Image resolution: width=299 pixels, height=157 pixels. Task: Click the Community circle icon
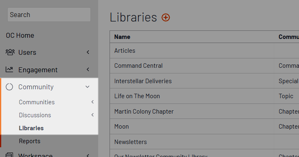(9, 87)
